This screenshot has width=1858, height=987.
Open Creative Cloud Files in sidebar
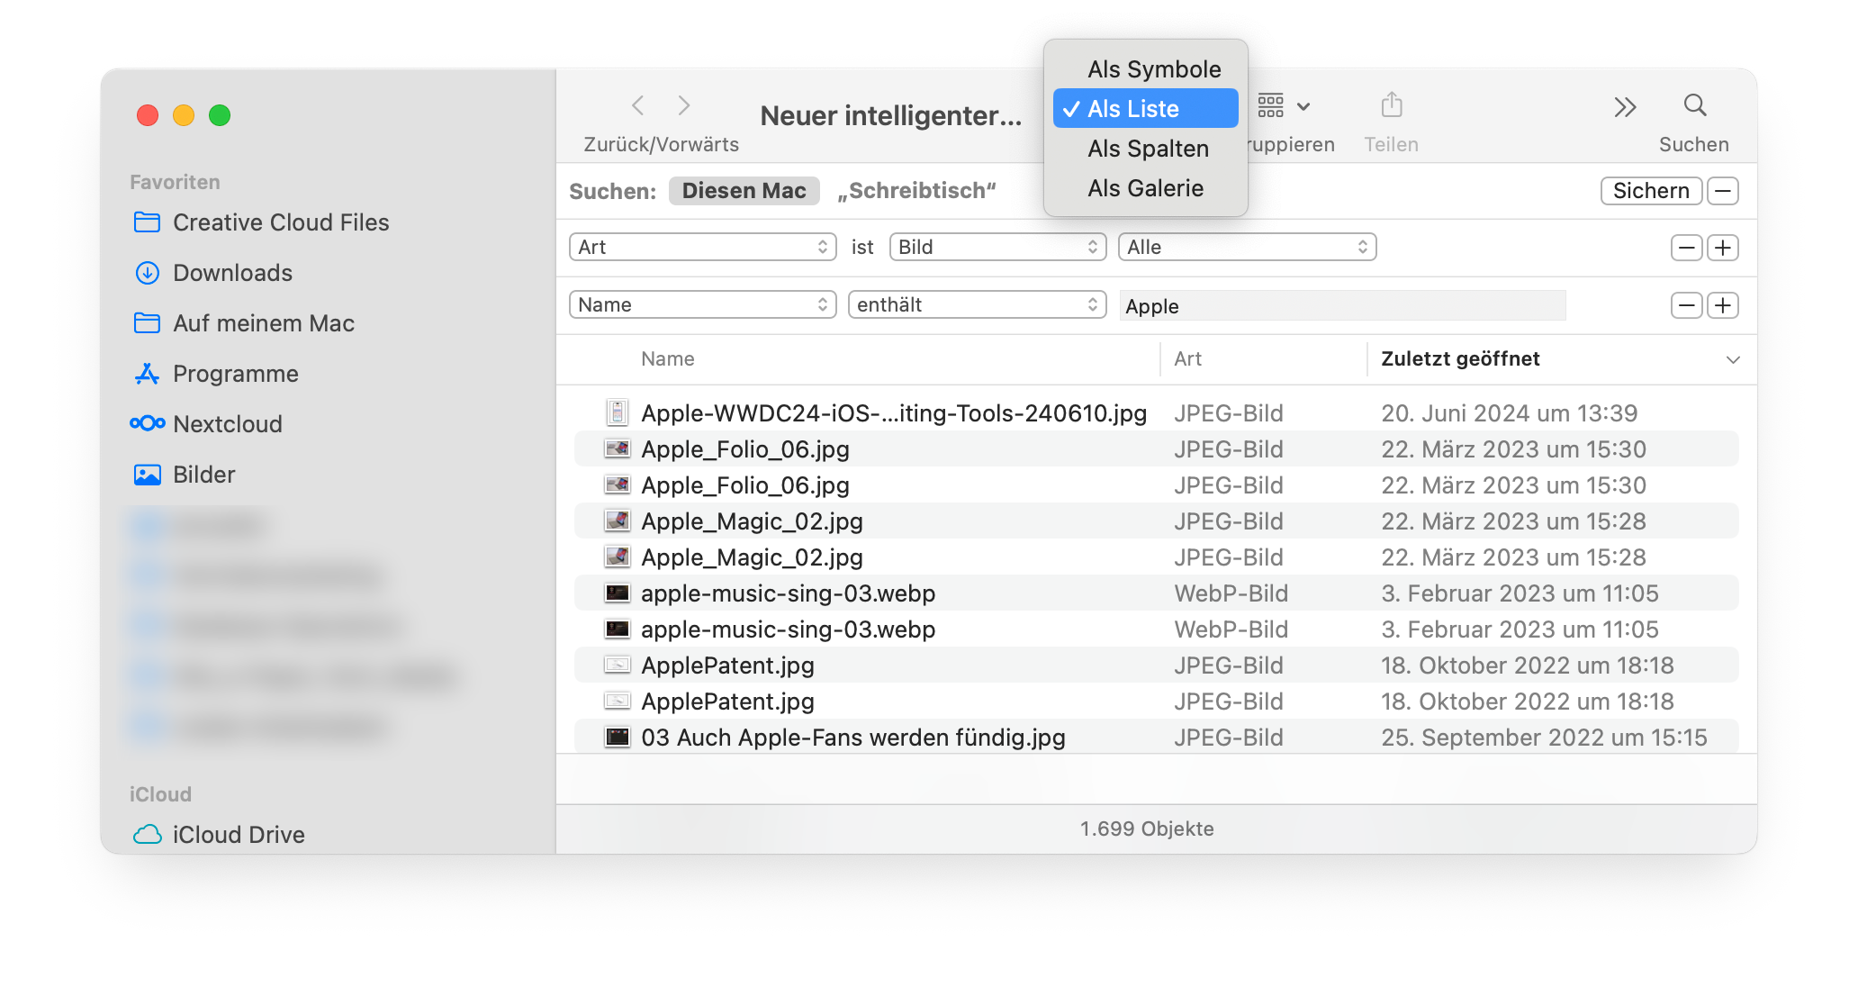pos(281,222)
